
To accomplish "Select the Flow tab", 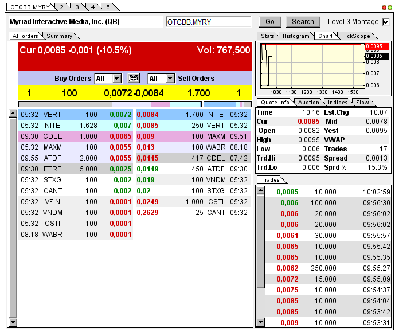I will [x=362, y=102].
